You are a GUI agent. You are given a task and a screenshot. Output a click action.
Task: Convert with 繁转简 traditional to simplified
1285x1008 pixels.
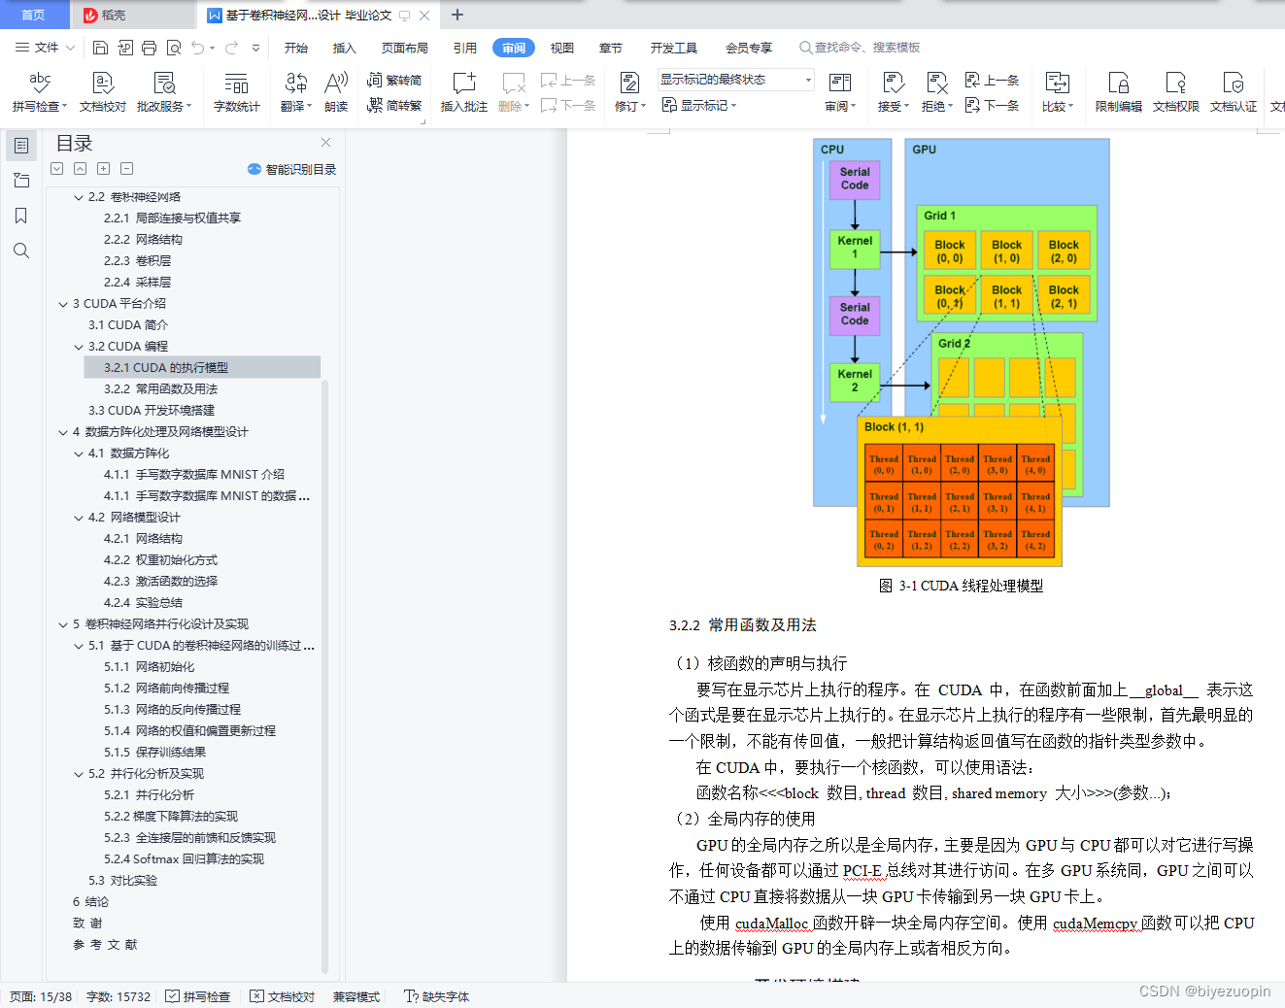tap(394, 80)
